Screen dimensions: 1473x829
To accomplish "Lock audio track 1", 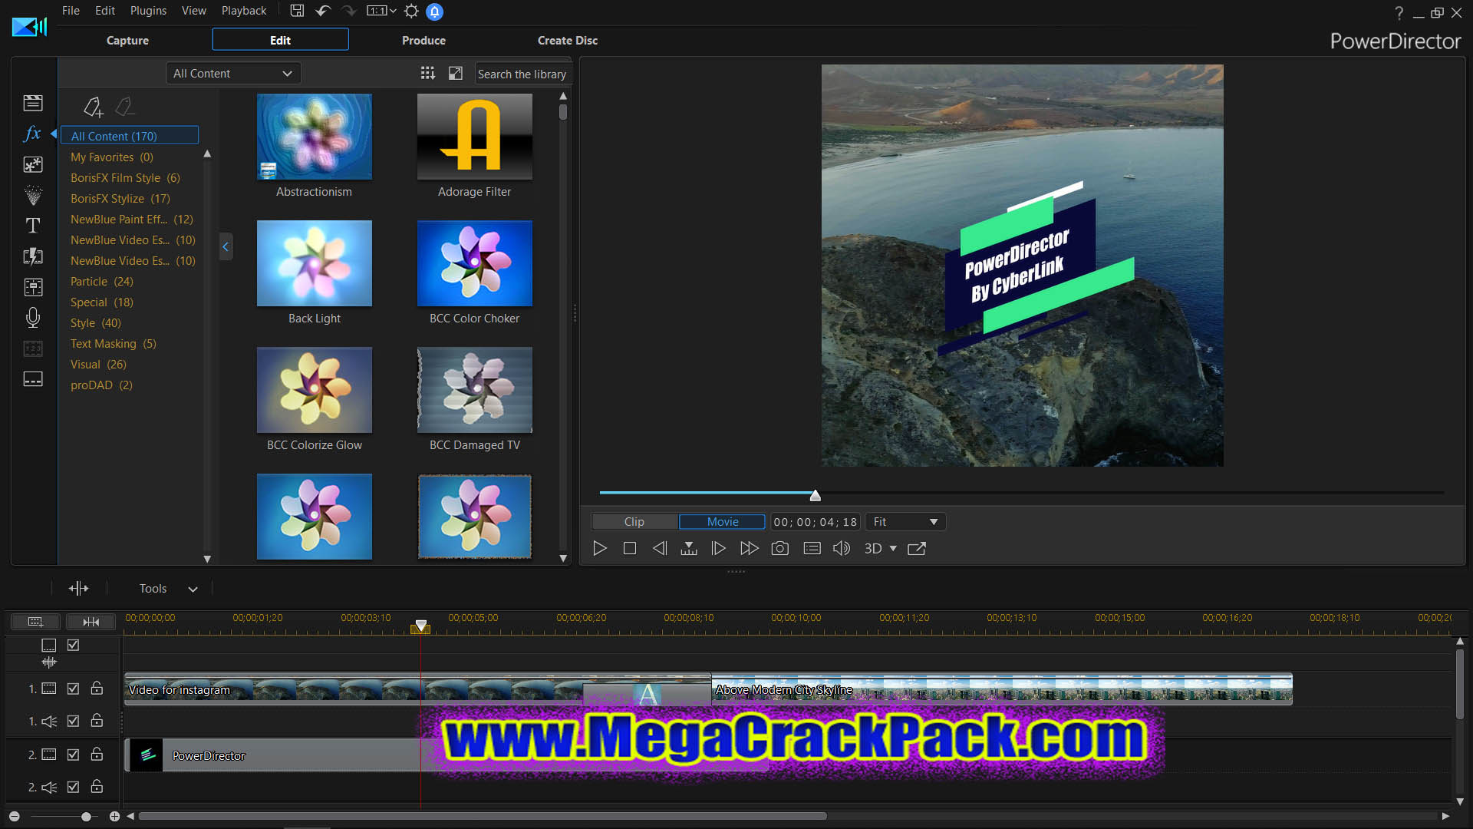I will coord(97,720).
